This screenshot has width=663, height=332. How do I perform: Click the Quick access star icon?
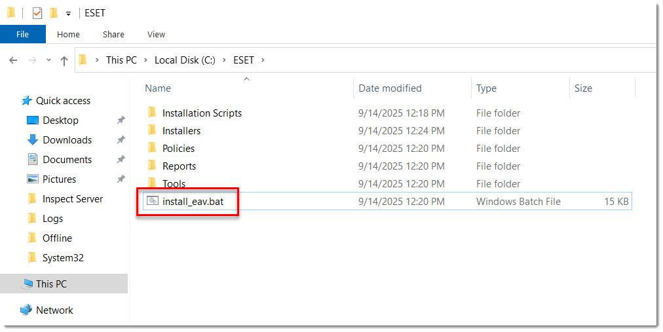(27, 101)
